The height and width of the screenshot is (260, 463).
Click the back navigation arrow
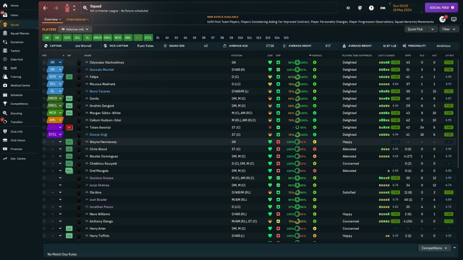[x=45, y=8]
